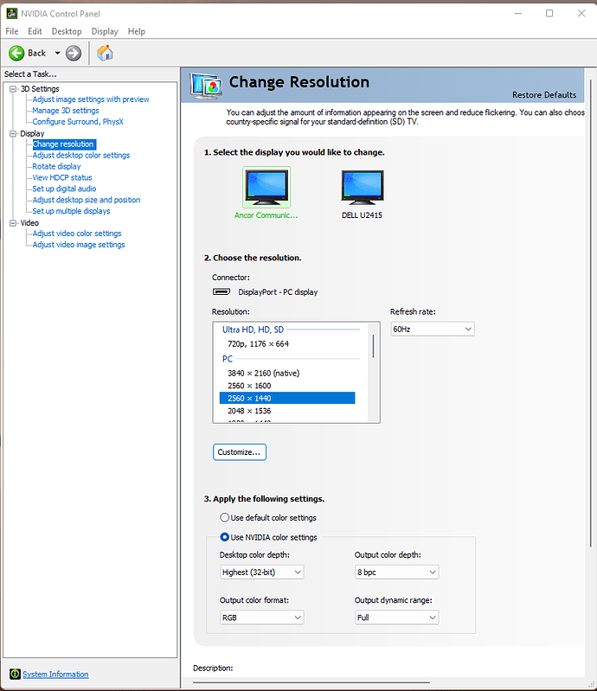Image resolution: width=597 pixels, height=691 pixels.
Task: Click the green Back arrow icon
Action: (16, 53)
